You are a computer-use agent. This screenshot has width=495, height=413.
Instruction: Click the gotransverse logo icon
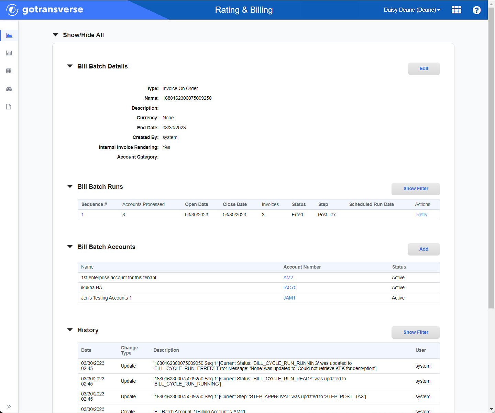pos(12,10)
